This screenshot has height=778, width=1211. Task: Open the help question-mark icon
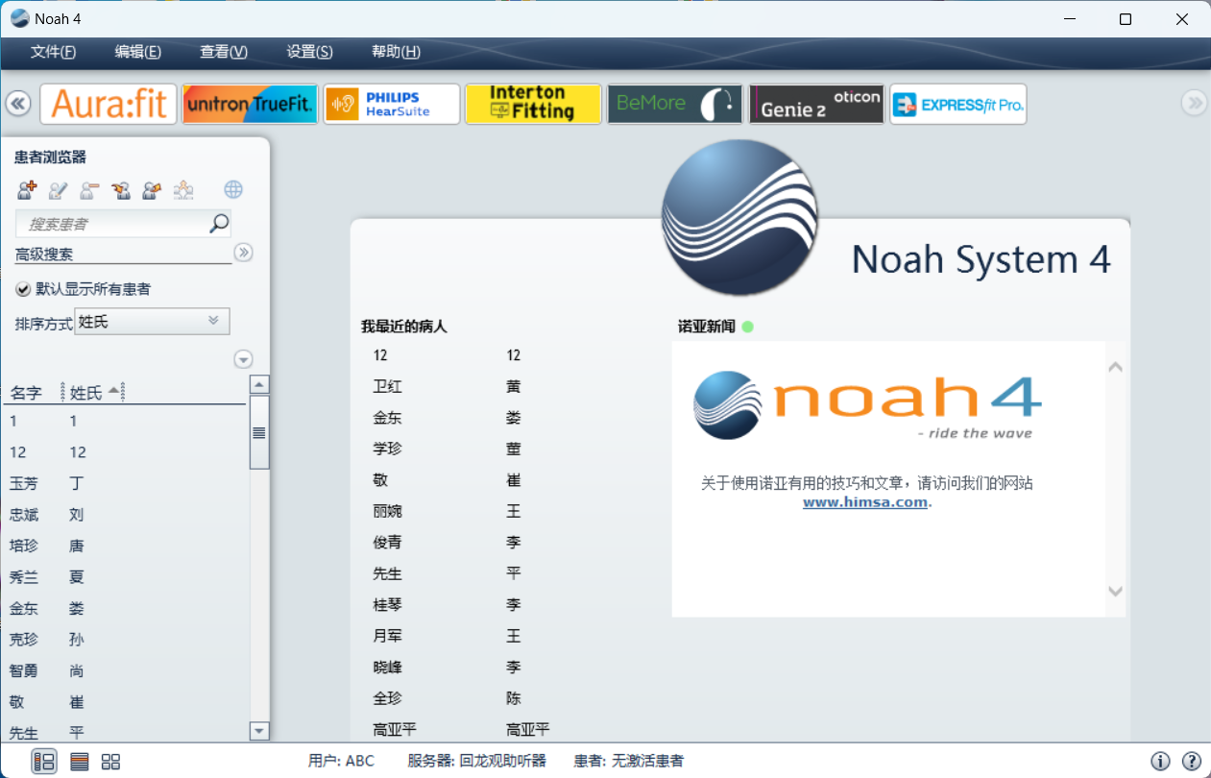click(1192, 762)
